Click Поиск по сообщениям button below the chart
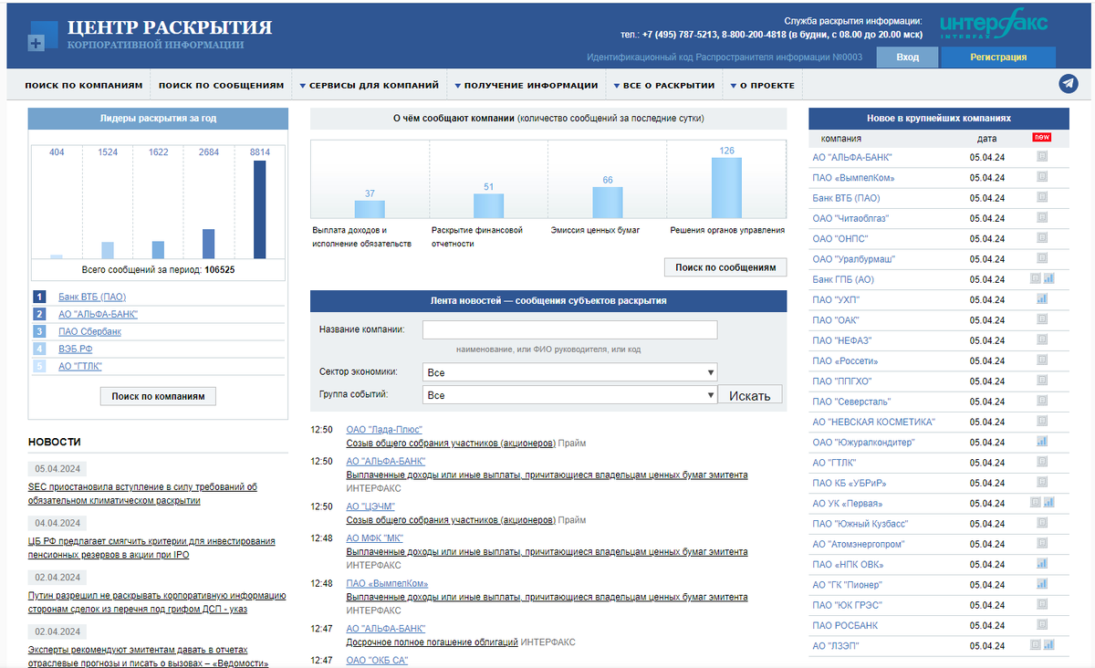Screen dimensions: 1095x668 tap(725, 267)
